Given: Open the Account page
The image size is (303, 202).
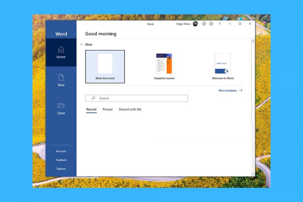Looking at the screenshot, I should (61, 151).
